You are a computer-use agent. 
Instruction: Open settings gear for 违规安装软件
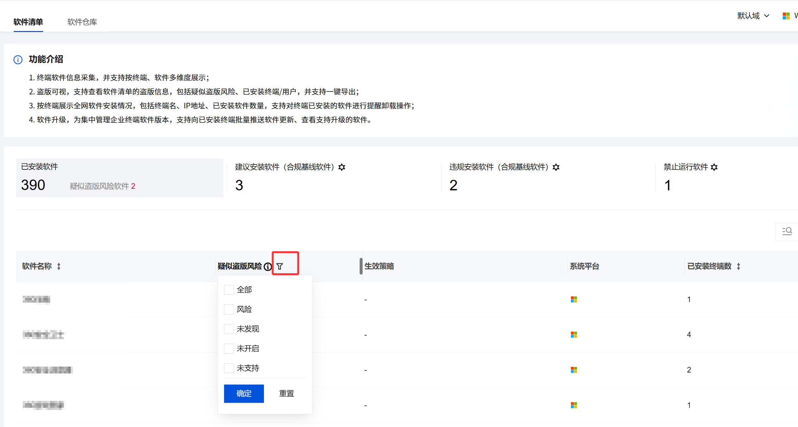click(x=556, y=167)
